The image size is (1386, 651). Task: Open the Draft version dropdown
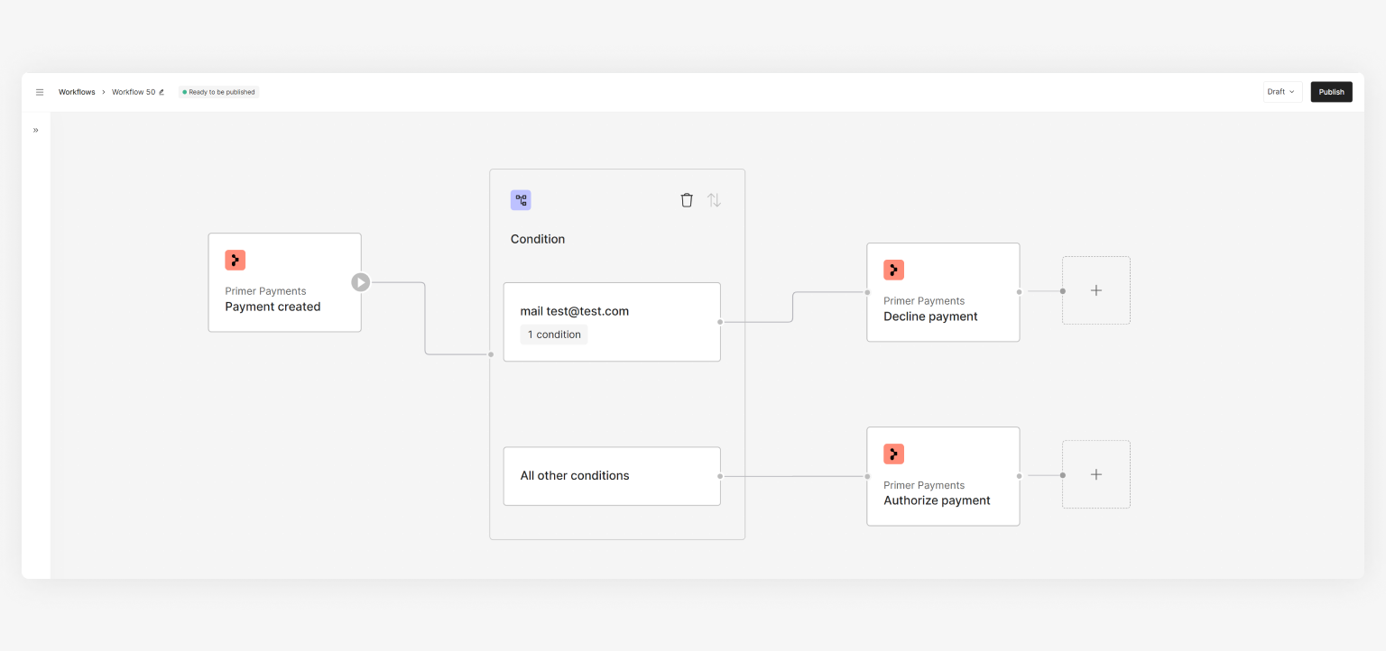(1282, 92)
